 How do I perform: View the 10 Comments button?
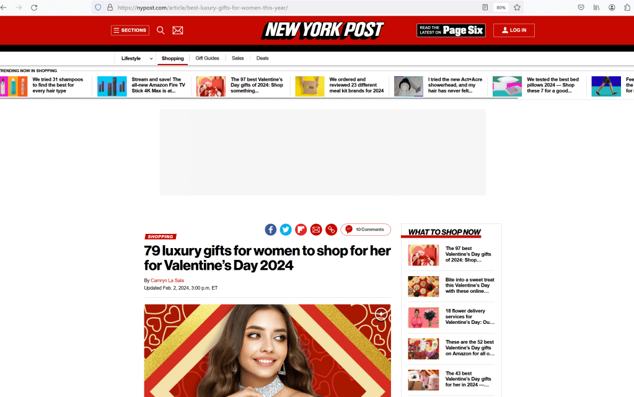coord(366,230)
